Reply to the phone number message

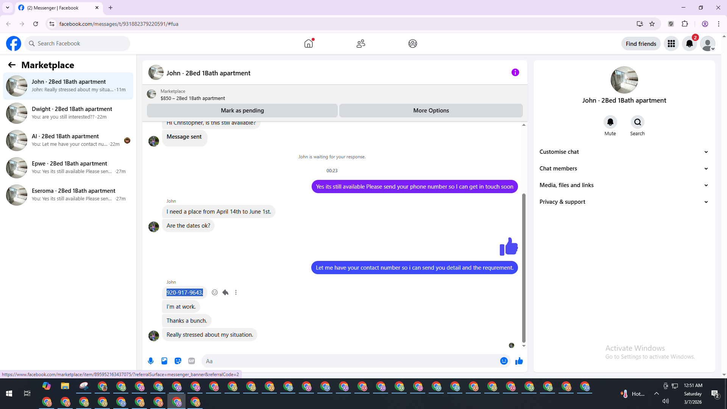(x=225, y=292)
